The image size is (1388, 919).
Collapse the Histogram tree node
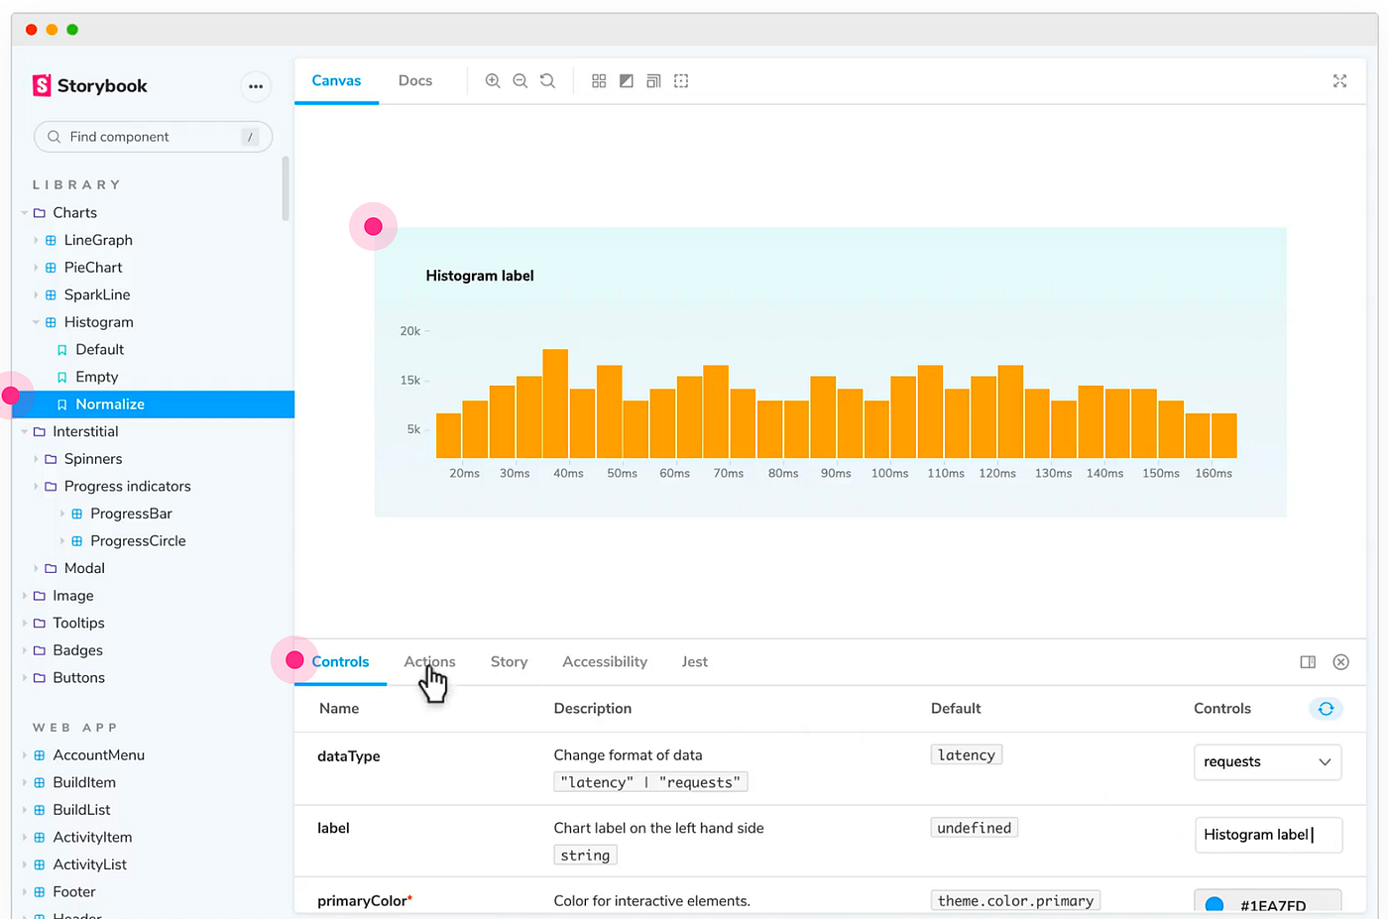[x=36, y=322]
